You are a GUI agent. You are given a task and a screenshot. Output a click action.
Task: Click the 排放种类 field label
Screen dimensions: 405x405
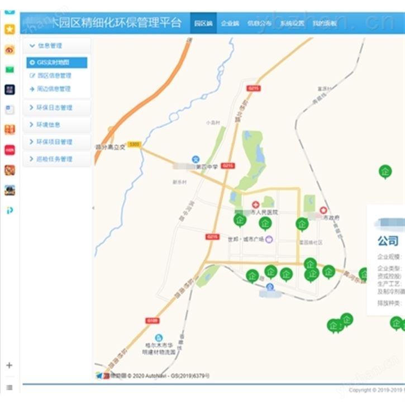click(389, 303)
